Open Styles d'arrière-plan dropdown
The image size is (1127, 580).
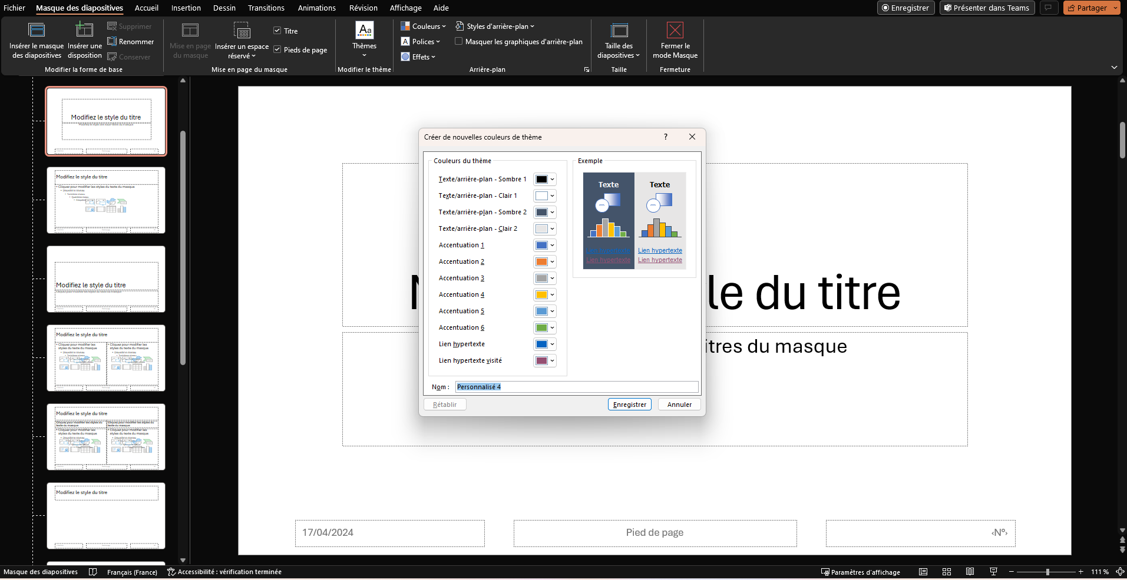tap(495, 26)
